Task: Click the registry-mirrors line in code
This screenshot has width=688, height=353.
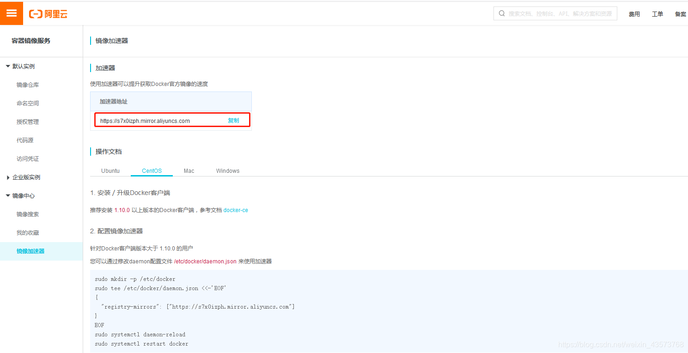Action: pyautogui.click(x=198, y=307)
